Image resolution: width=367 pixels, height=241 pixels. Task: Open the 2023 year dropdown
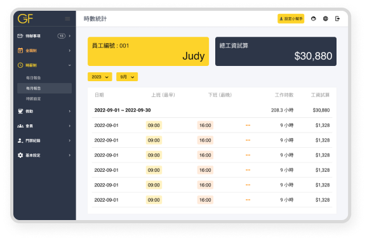[100, 77]
